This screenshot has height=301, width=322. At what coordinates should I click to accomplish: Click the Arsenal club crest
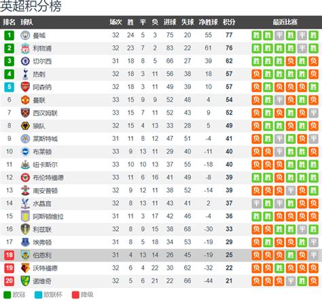(x=25, y=87)
